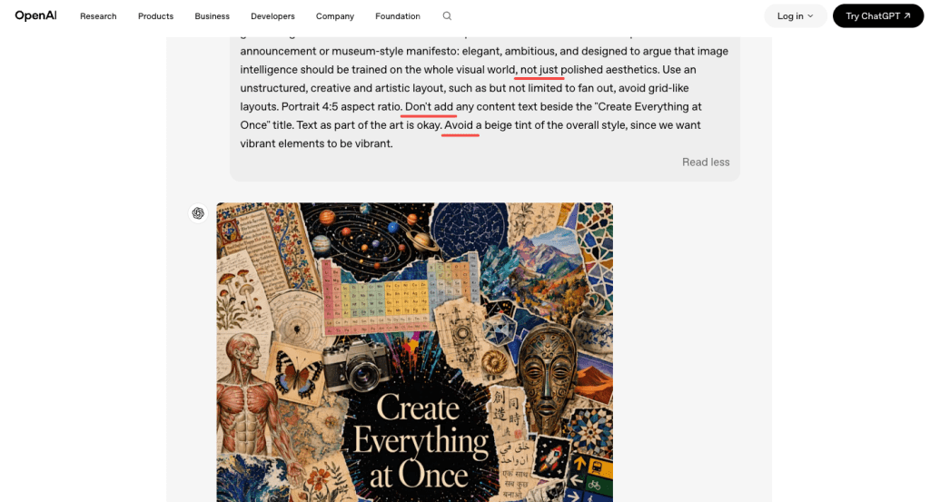This screenshot has width=930, height=502.
Task: Open the search magnifier icon
Action: point(447,16)
